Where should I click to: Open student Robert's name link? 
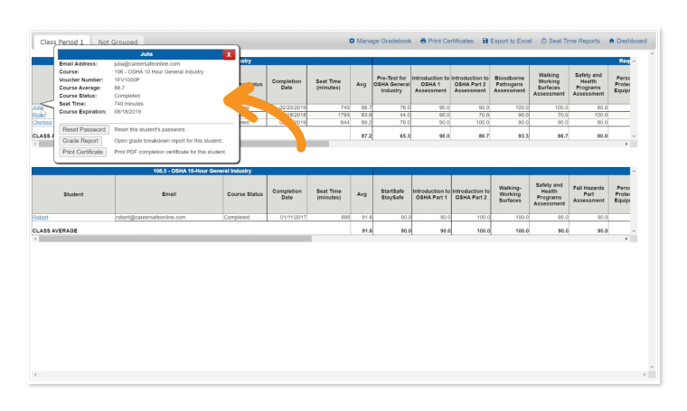[x=41, y=217]
